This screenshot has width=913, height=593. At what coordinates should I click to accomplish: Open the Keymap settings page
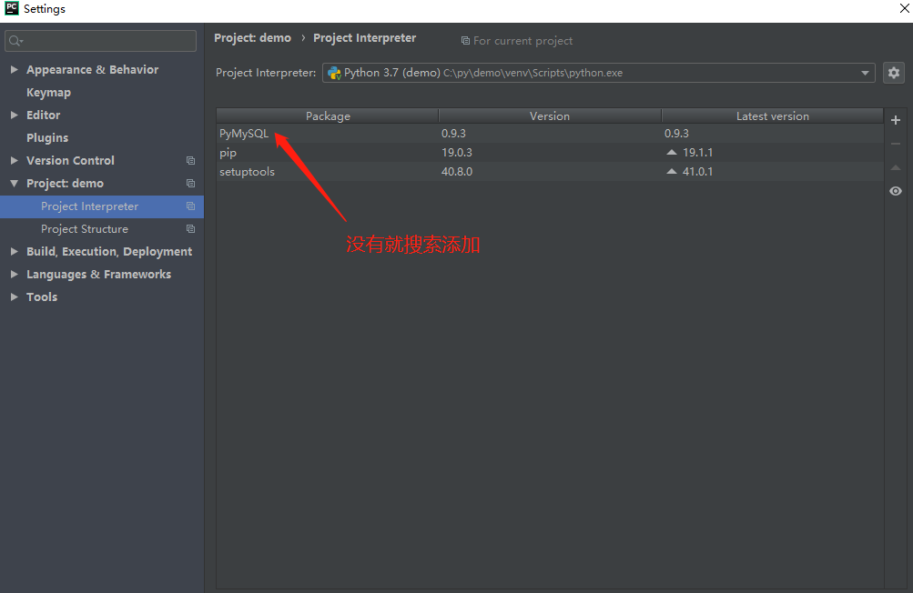[48, 93]
